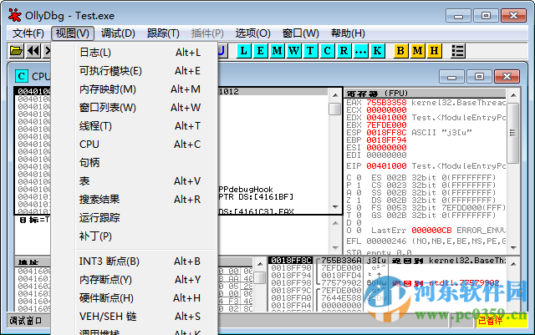Select 窗口列表(W) menu entry
535x335 pixels.
(x=134, y=108)
